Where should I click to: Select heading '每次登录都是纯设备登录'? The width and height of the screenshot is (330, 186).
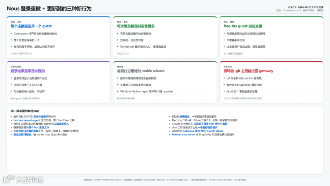[136, 26]
